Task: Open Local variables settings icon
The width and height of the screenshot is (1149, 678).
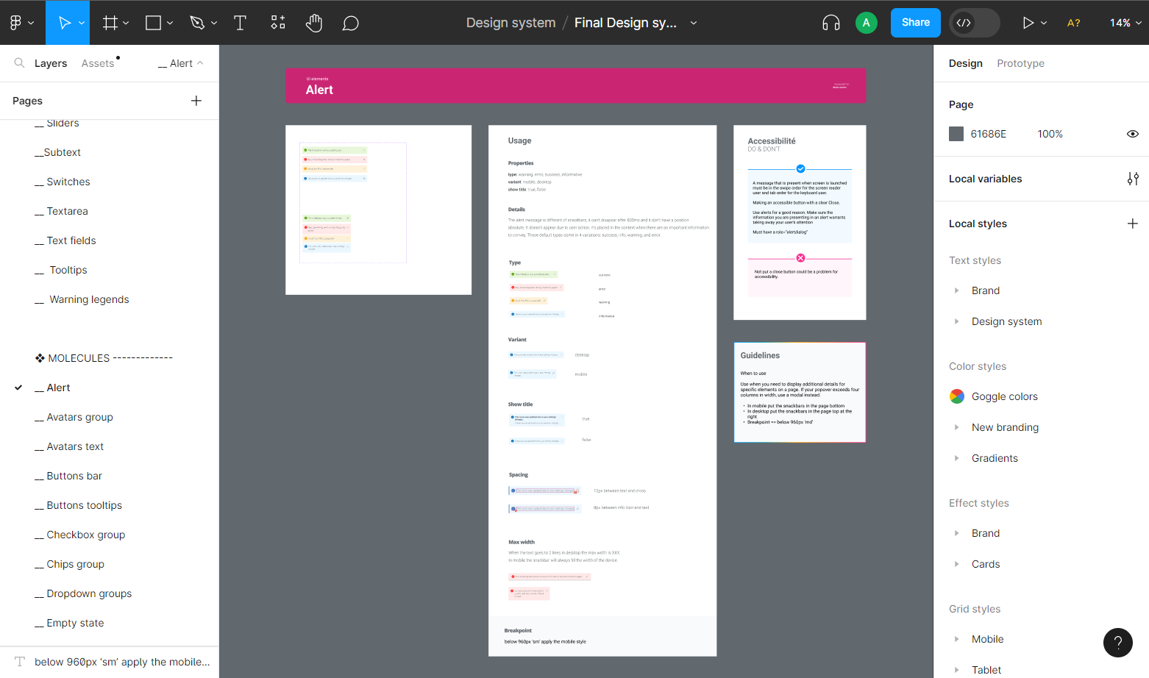Action: 1133,179
